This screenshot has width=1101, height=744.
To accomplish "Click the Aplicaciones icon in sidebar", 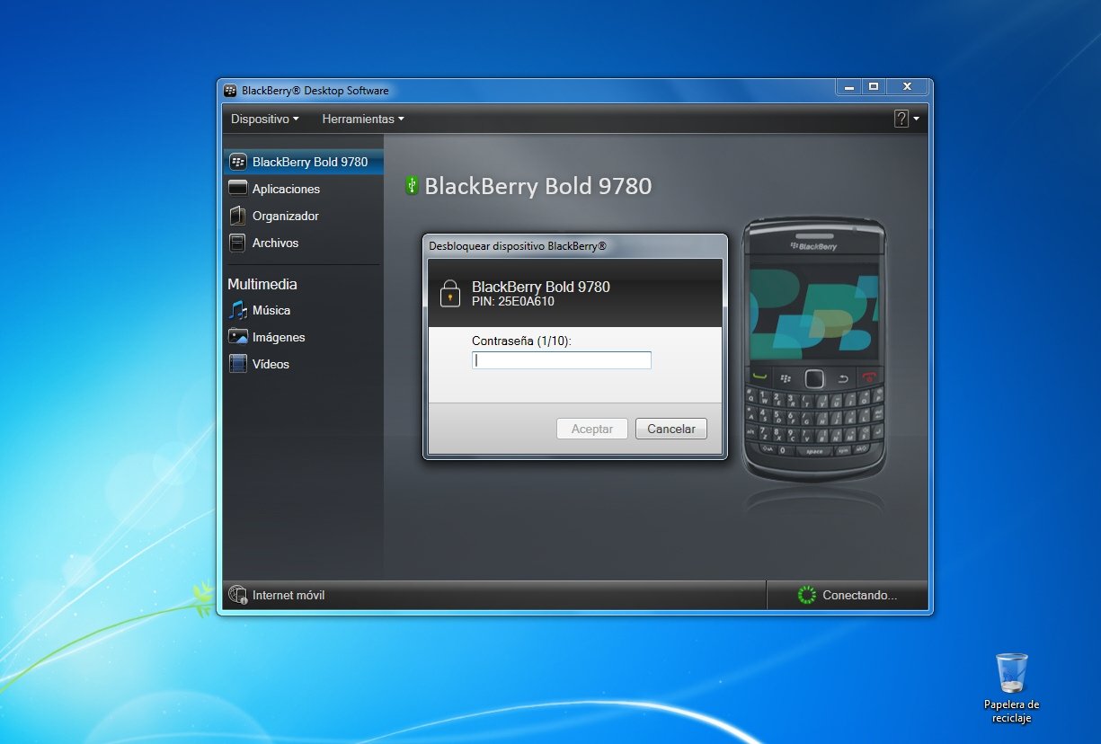I will [238, 189].
